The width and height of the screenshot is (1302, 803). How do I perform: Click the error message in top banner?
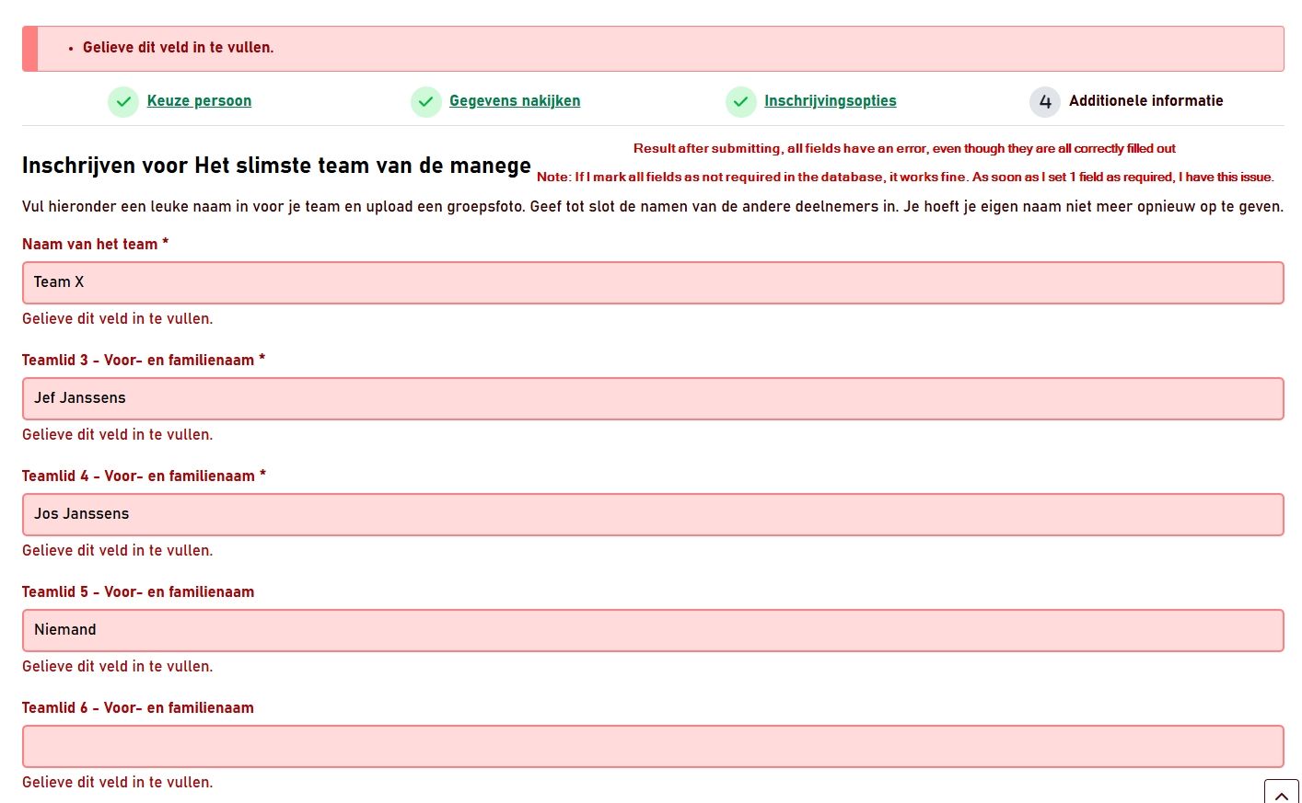[178, 48]
